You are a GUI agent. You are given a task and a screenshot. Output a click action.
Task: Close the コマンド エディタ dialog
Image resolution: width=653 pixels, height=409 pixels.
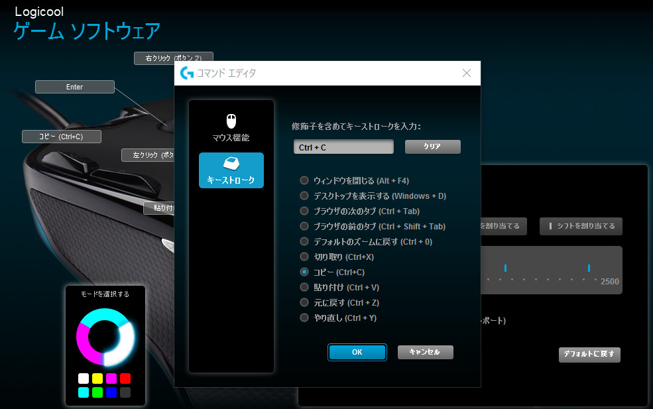(467, 74)
